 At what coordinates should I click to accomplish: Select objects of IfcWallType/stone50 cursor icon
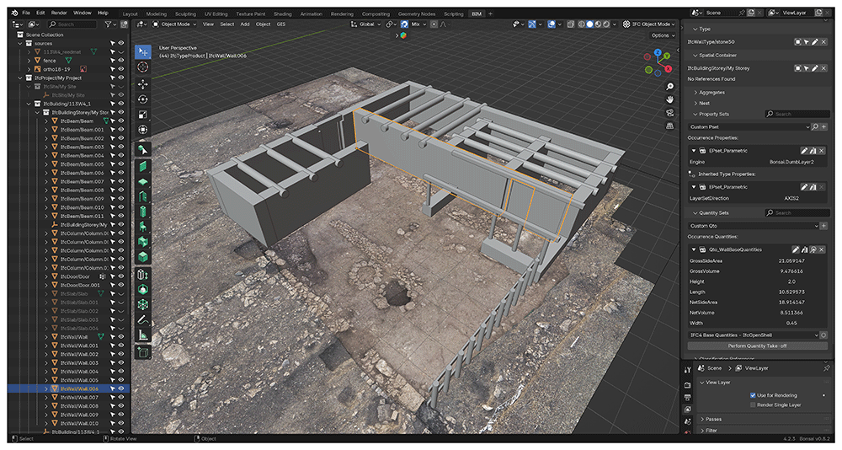[806, 41]
